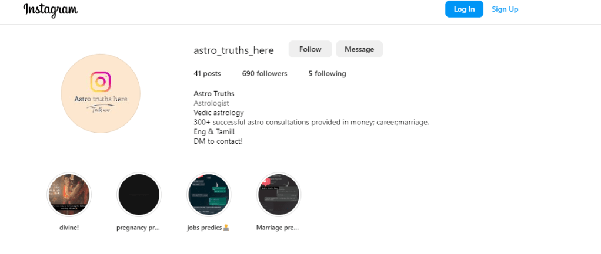This screenshot has height=254, width=601.
Task: Click the astro_truths_here username heading
Action: coord(233,50)
